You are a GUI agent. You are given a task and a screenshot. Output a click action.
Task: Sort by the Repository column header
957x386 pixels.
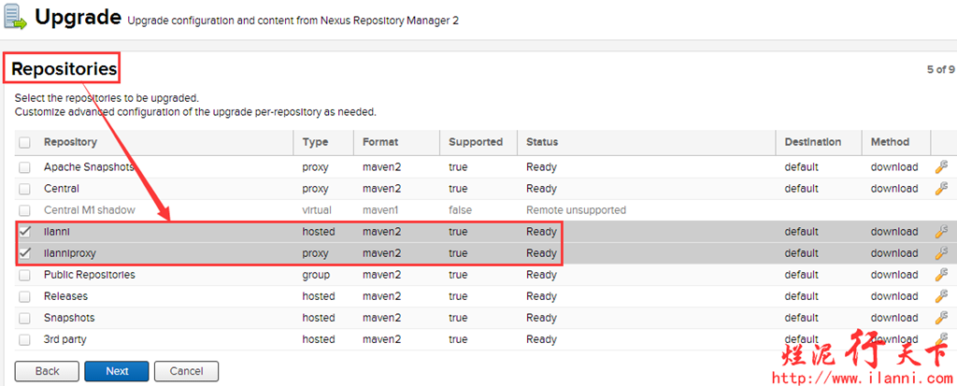pyautogui.click(x=70, y=142)
